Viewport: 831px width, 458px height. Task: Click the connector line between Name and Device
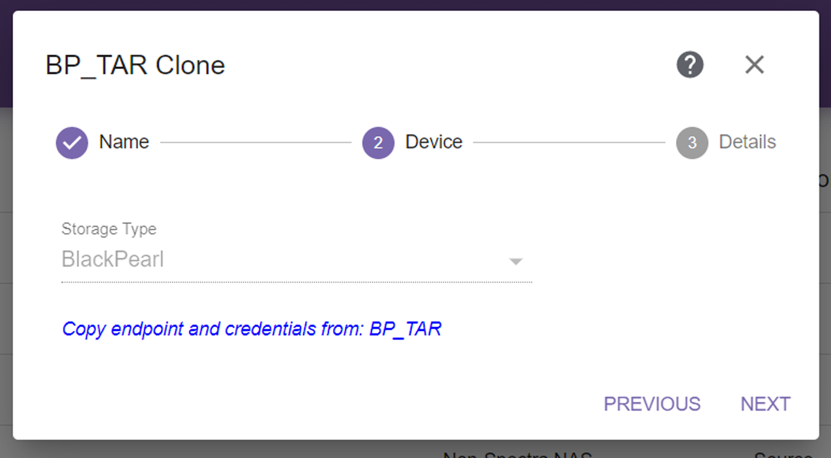(255, 143)
